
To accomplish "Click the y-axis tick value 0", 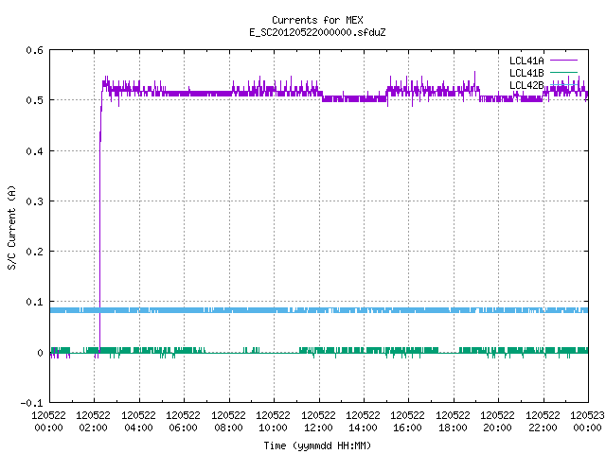I will pos(40,353).
